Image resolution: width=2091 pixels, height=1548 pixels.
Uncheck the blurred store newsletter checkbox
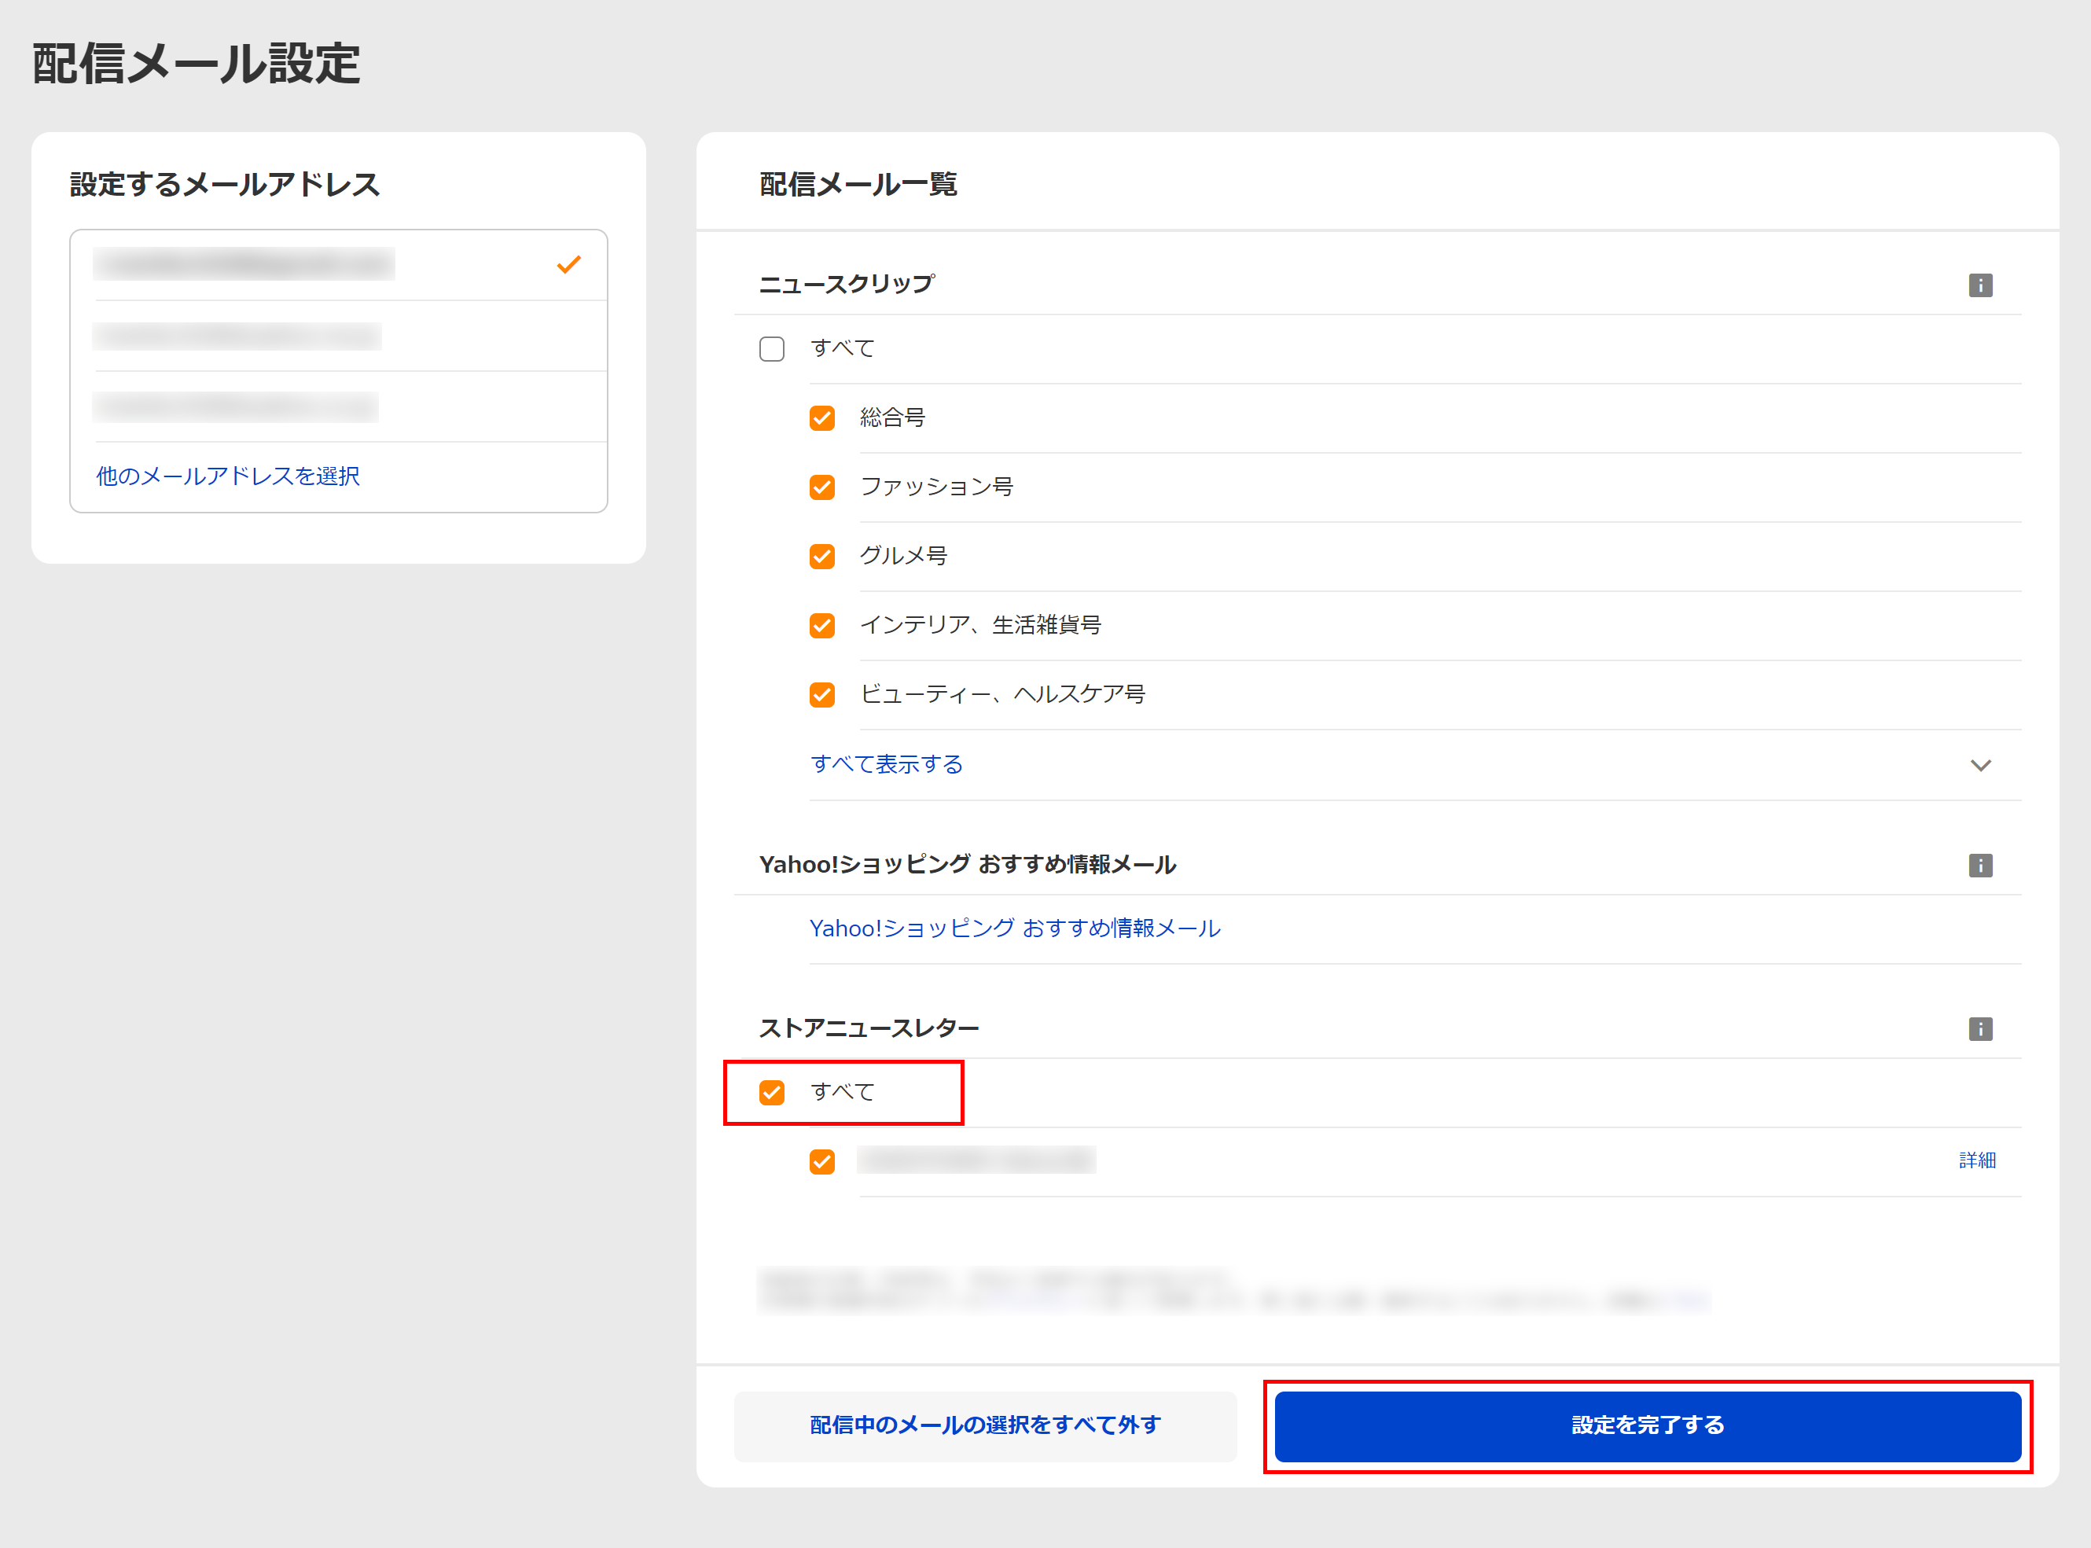821,1162
